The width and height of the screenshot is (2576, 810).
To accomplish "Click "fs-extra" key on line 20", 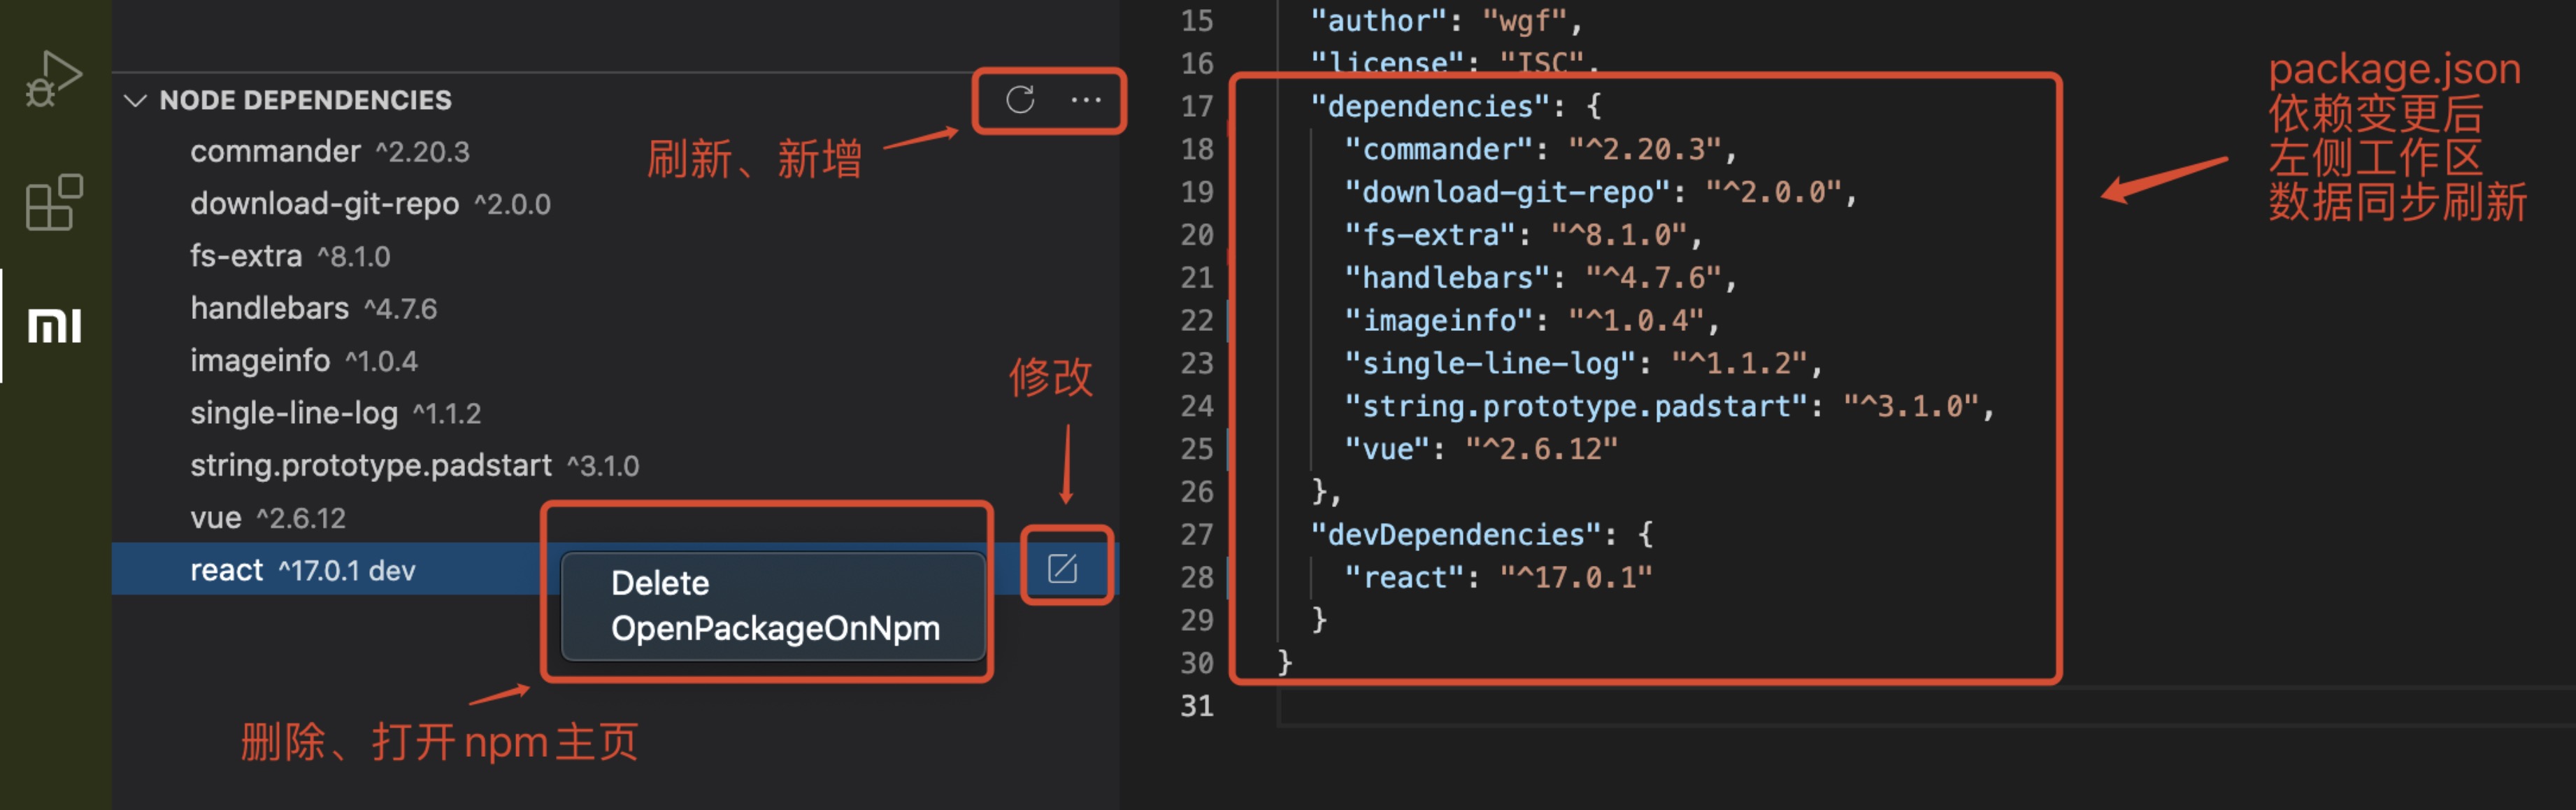I will coord(1430,235).
